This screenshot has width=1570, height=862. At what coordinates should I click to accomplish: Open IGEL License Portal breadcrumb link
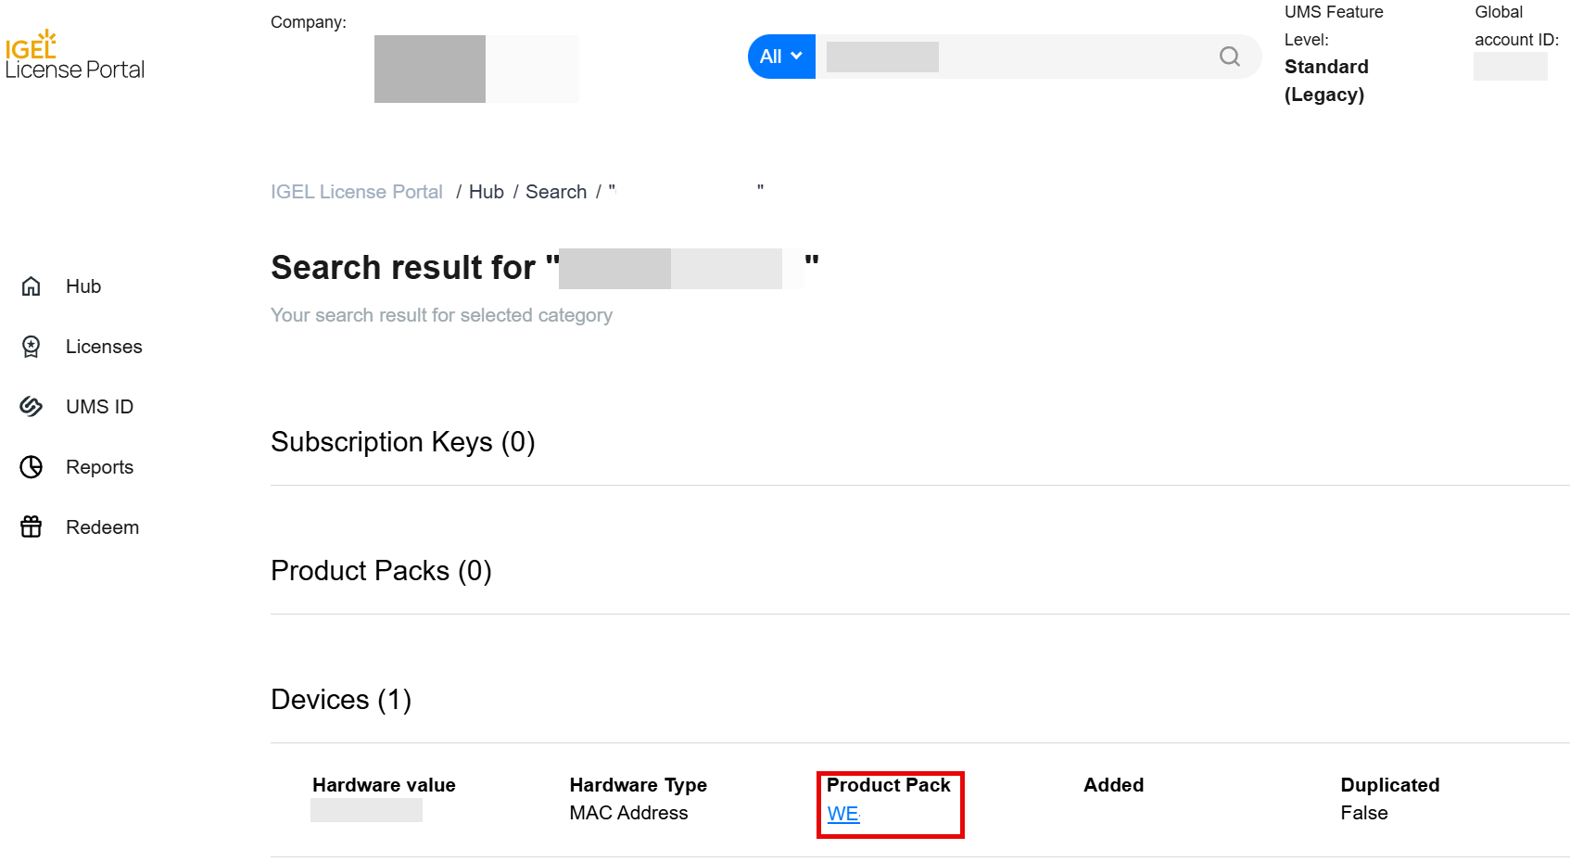[357, 192]
